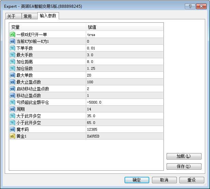Image resolution: width=210 pixels, height=189 pixels.
Task: Click the boolean icon beside 一根K线只开一单
Action: pos(13,35)
